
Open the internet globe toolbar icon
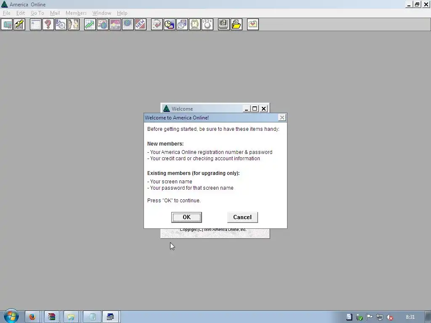(x=128, y=24)
